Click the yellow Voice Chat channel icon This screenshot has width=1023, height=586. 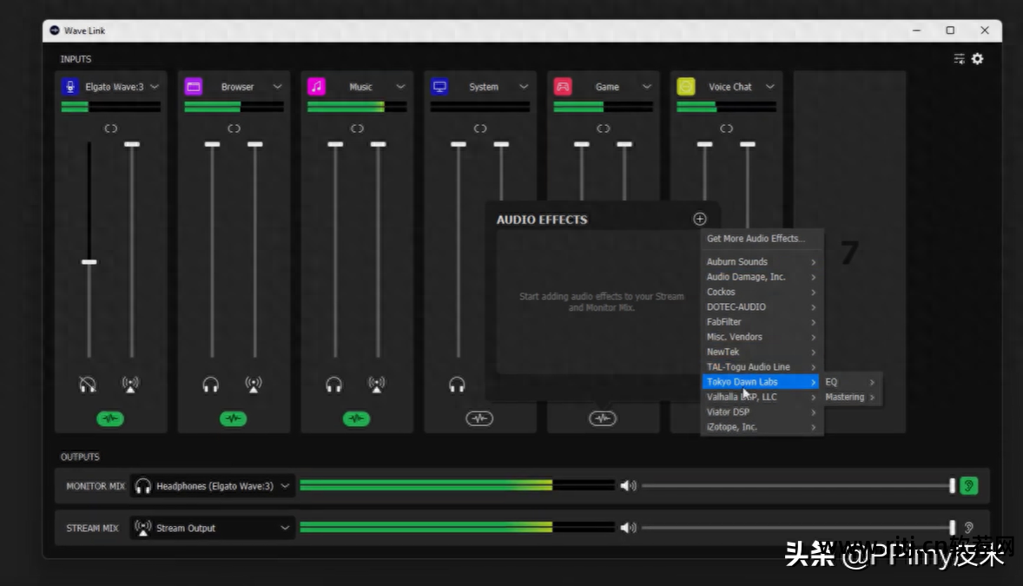(686, 87)
